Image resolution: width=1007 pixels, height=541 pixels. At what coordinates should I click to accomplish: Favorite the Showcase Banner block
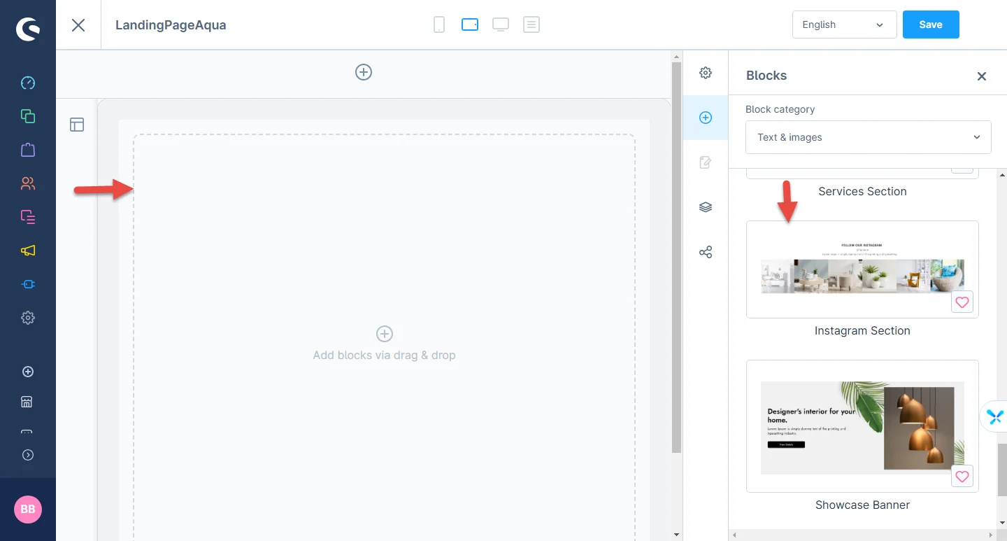click(962, 477)
